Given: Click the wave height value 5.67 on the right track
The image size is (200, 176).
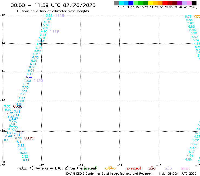Looking at the screenshot, I should [x=191, y=23].
